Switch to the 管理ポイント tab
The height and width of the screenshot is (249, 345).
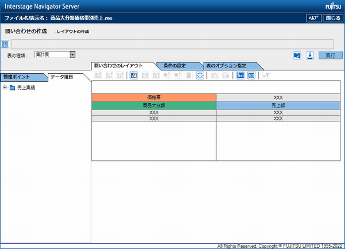[x=24, y=77]
